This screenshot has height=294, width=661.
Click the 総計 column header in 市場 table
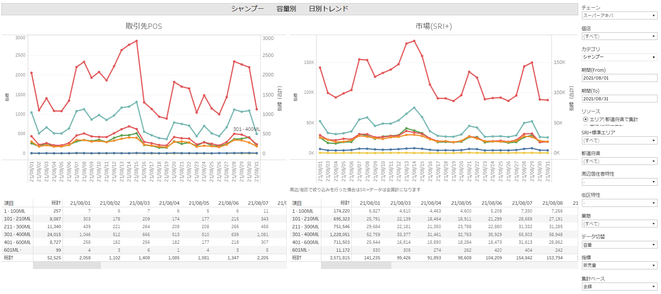345,203
